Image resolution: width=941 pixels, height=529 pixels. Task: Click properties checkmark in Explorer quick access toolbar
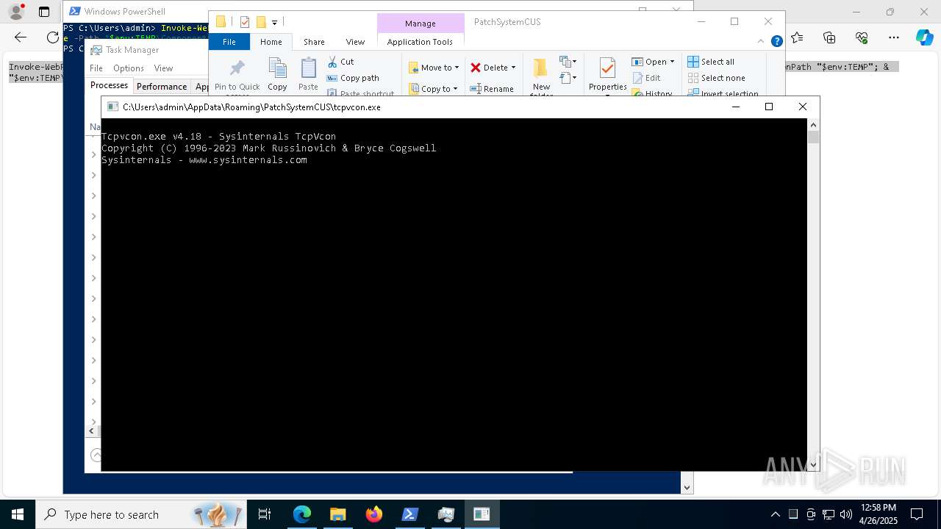click(x=245, y=22)
